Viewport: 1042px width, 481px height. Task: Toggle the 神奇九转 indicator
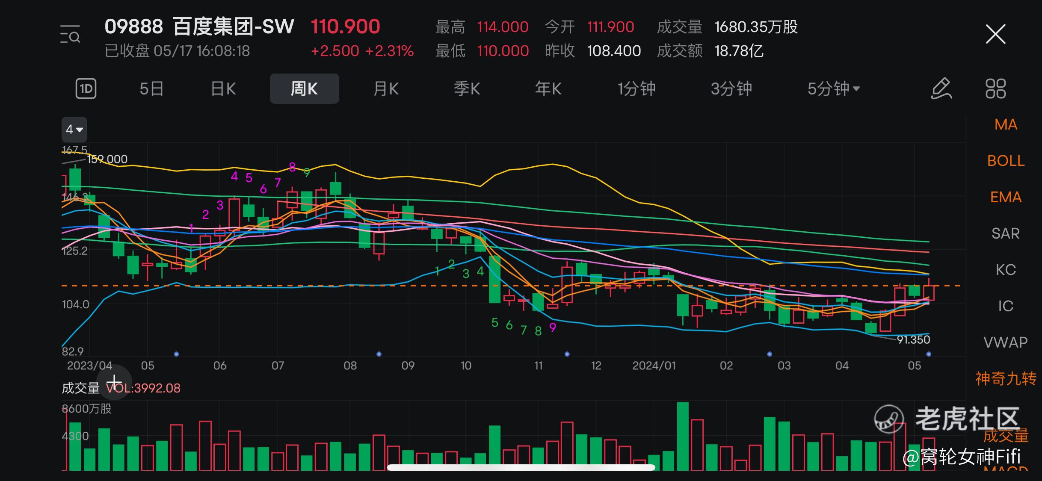[x=1006, y=379]
